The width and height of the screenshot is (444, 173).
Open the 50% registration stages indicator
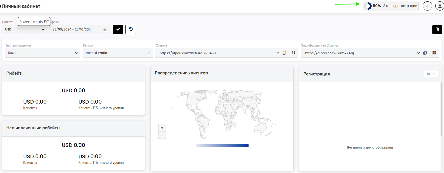(x=391, y=6)
